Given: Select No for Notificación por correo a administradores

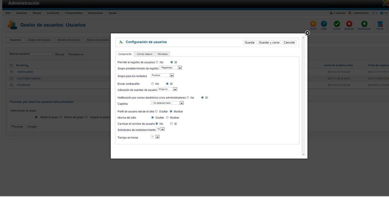Looking at the screenshot, I should [x=187, y=98].
